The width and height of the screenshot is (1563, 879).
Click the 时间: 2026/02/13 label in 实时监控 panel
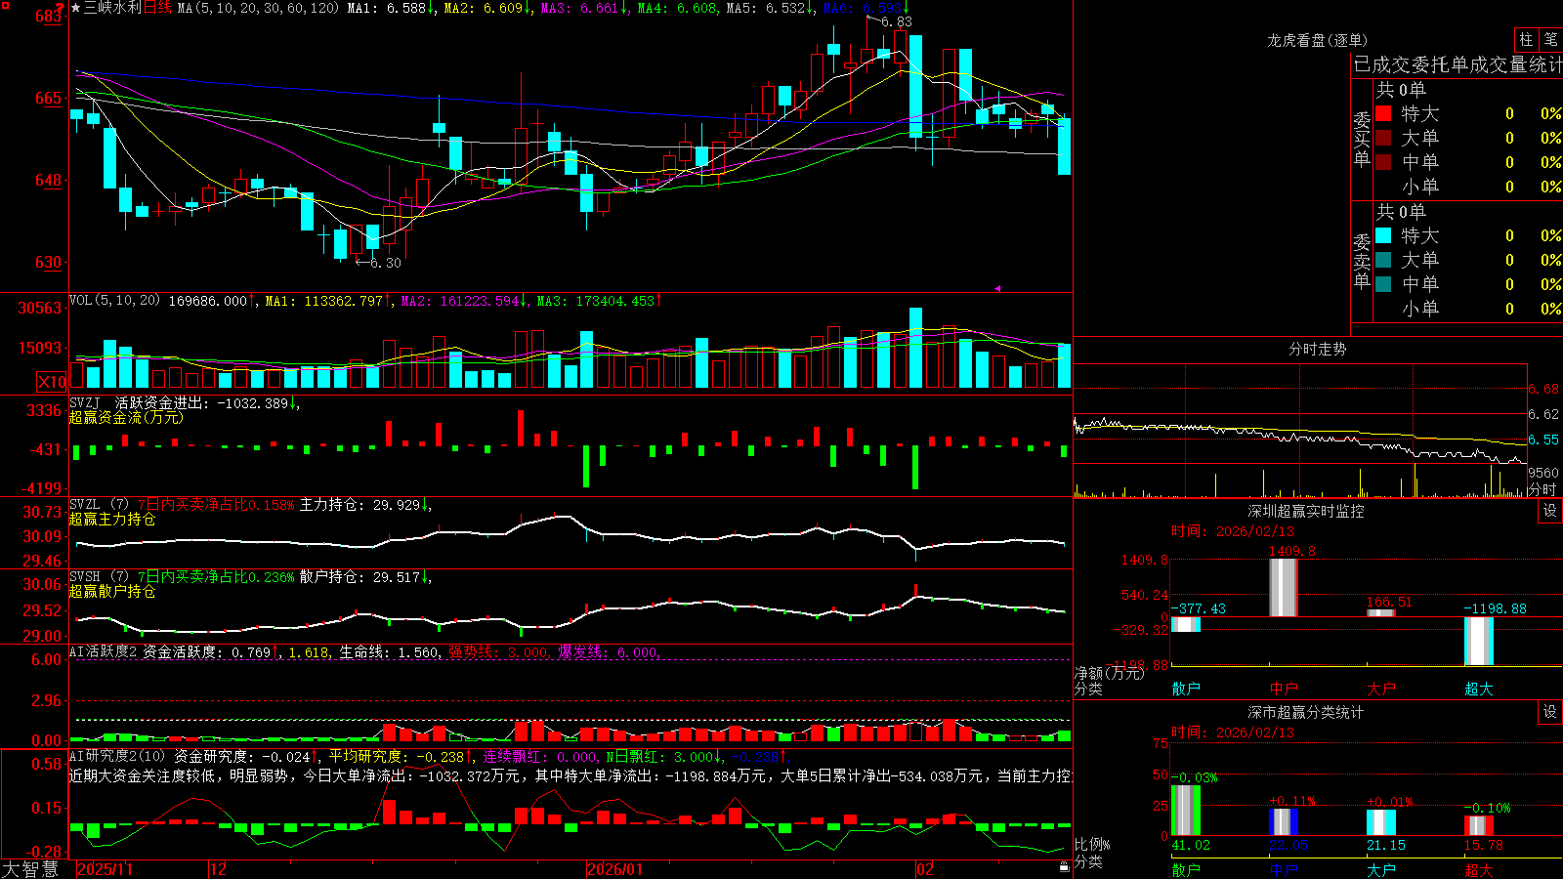pyautogui.click(x=1233, y=531)
